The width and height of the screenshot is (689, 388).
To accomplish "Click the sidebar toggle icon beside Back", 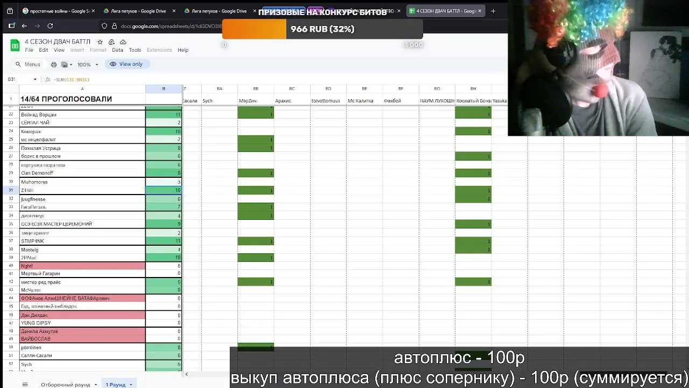I will (x=12, y=25).
